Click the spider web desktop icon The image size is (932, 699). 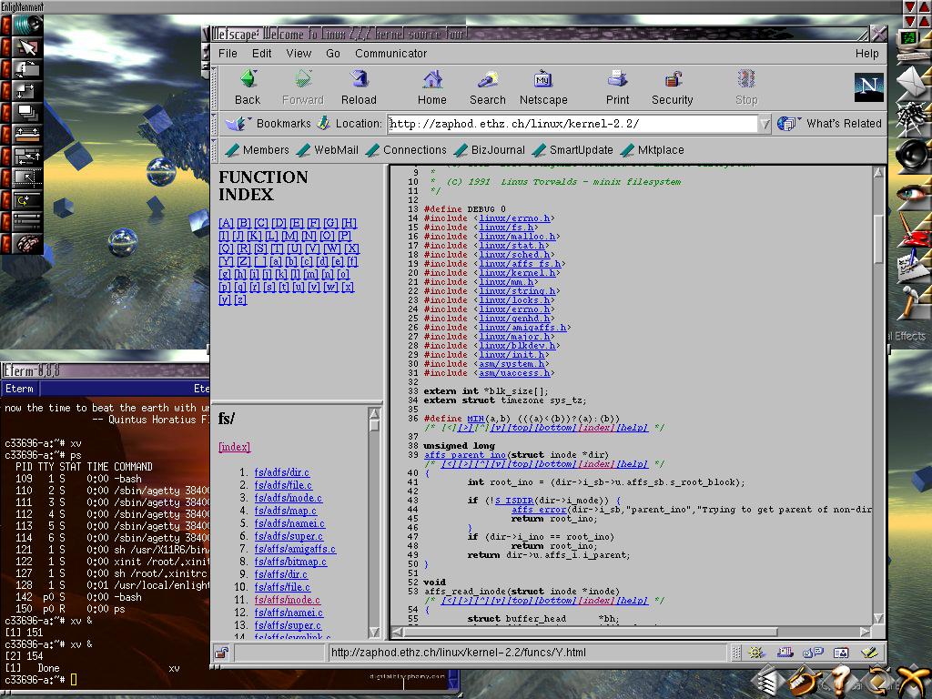click(912, 117)
